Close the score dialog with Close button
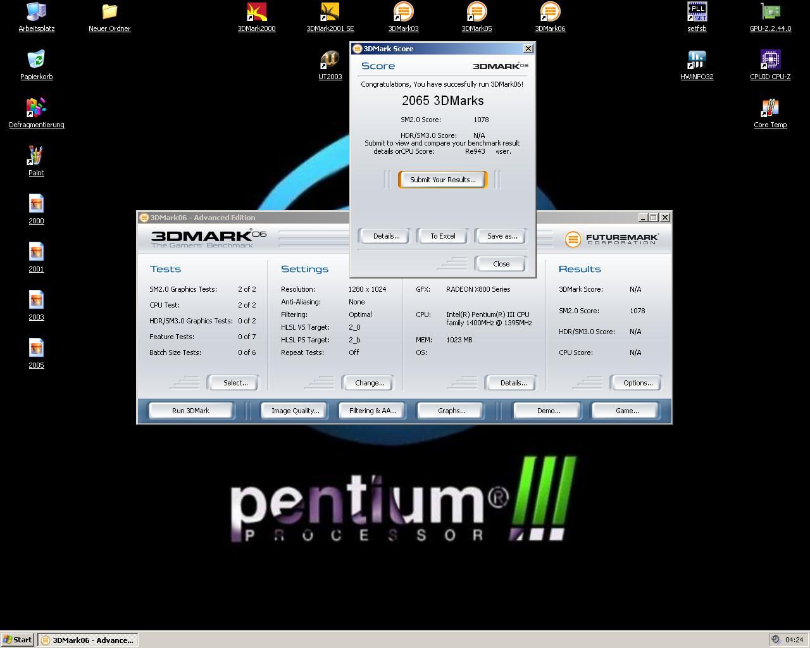Viewport: 810px width, 648px height. [501, 264]
